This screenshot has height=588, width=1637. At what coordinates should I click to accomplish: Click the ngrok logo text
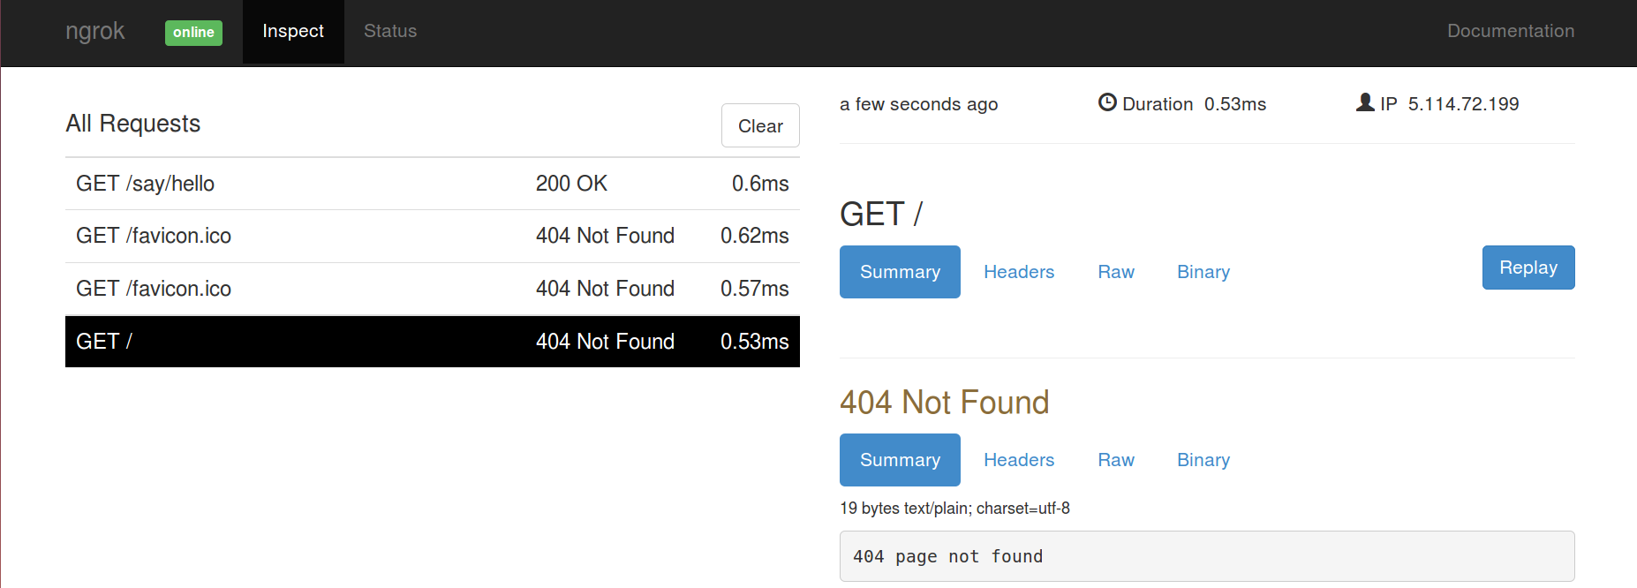[95, 31]
